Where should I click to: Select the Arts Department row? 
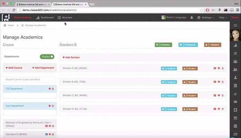30,106
